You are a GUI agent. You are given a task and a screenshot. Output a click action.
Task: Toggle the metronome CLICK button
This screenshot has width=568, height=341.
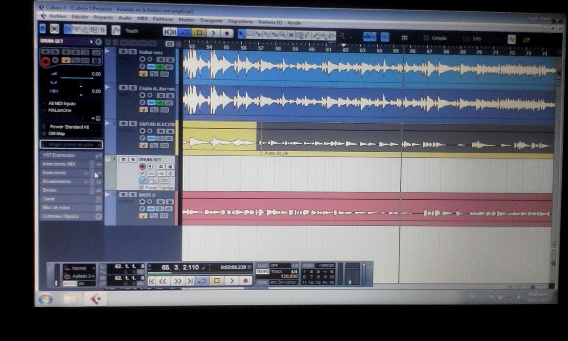(262, 266)
